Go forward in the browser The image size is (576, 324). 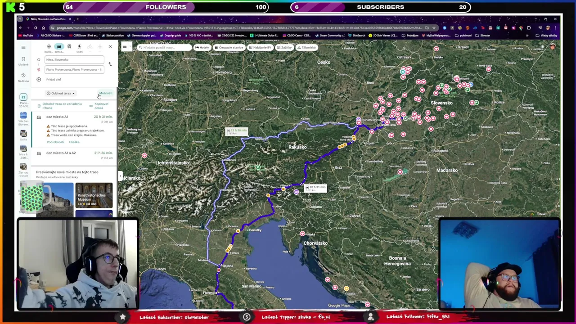(x=28, y=28)
